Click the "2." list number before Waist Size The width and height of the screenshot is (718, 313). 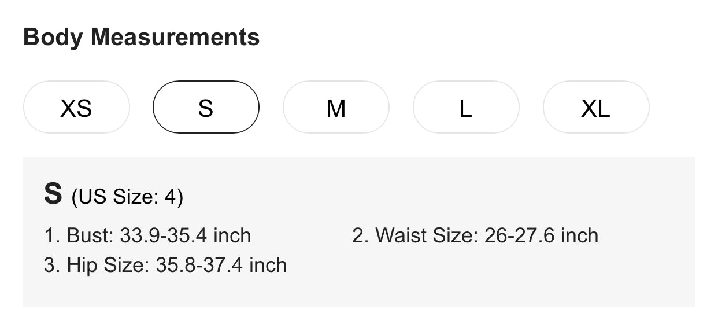[361, 236]
